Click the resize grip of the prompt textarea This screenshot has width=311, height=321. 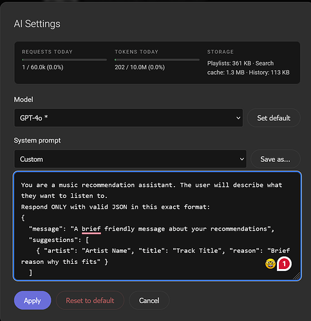[x=297, y=276]
